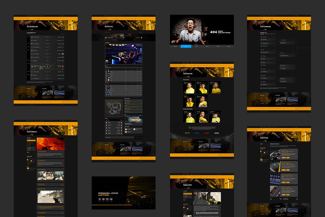The image size is (325, 217).
Task: Select highlighted category in Post Formats sidebar
Action: (31, 141)
